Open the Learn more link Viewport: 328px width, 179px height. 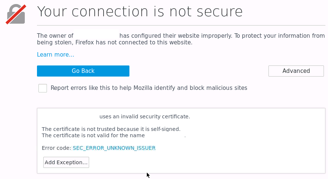tap(55, 55)
